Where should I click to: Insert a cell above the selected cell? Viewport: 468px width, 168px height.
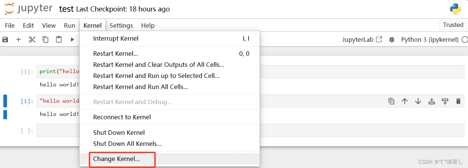pyautogui.click(x=431, y=101)
